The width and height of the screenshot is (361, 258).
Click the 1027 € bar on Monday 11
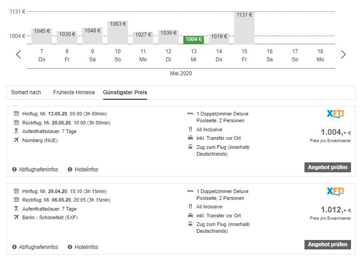(142, 38)
